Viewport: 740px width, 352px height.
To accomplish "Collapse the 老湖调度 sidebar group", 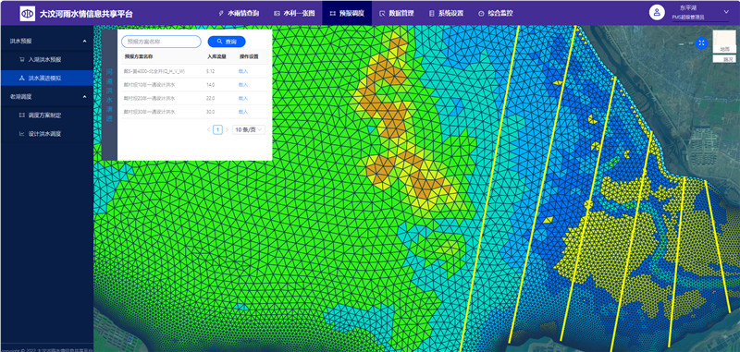I will [x=84, y=97].
